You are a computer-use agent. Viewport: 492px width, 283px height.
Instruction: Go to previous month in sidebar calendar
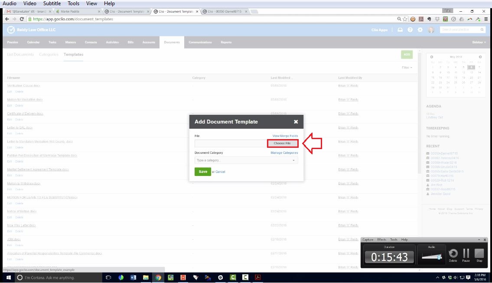431,57
